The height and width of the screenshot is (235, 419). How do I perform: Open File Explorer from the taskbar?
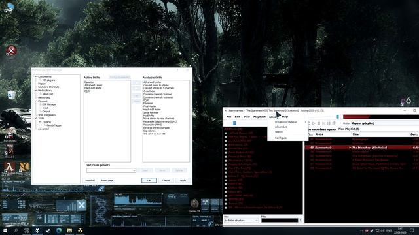pyautogui.click(x=69, y=230)
